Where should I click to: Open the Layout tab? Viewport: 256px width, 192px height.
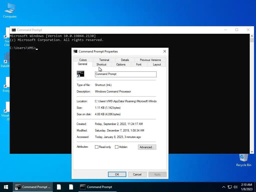coord(157,64)
